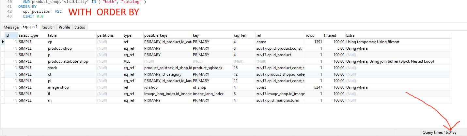The image size is (467, 136).
Task: Click the Explain 1 tab
Action: (30, 27)
